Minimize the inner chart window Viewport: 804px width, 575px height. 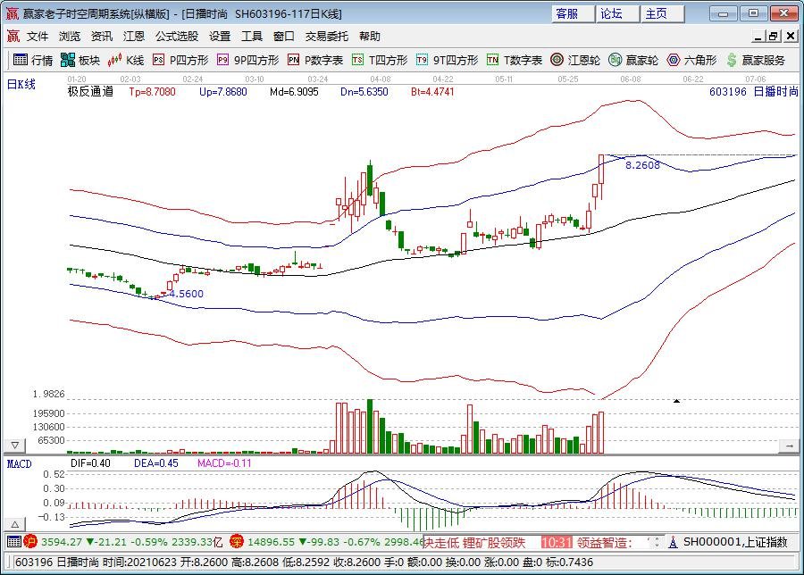click(x=758, y=36)
